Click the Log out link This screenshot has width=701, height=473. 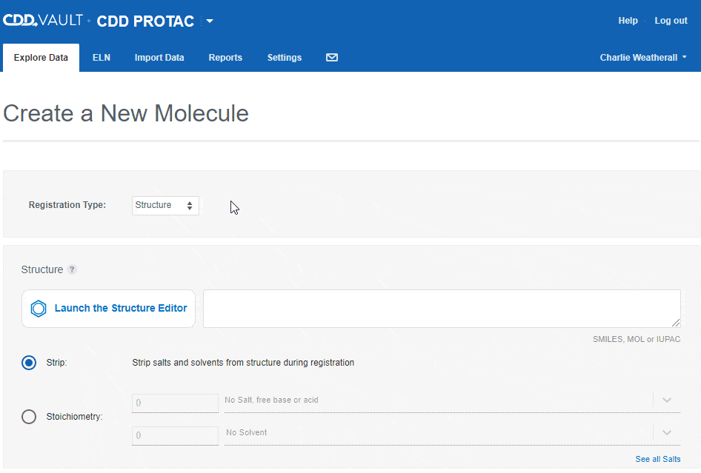[671, 21]
